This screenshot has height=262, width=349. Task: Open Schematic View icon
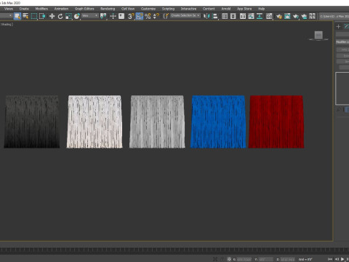pos(260,16)
